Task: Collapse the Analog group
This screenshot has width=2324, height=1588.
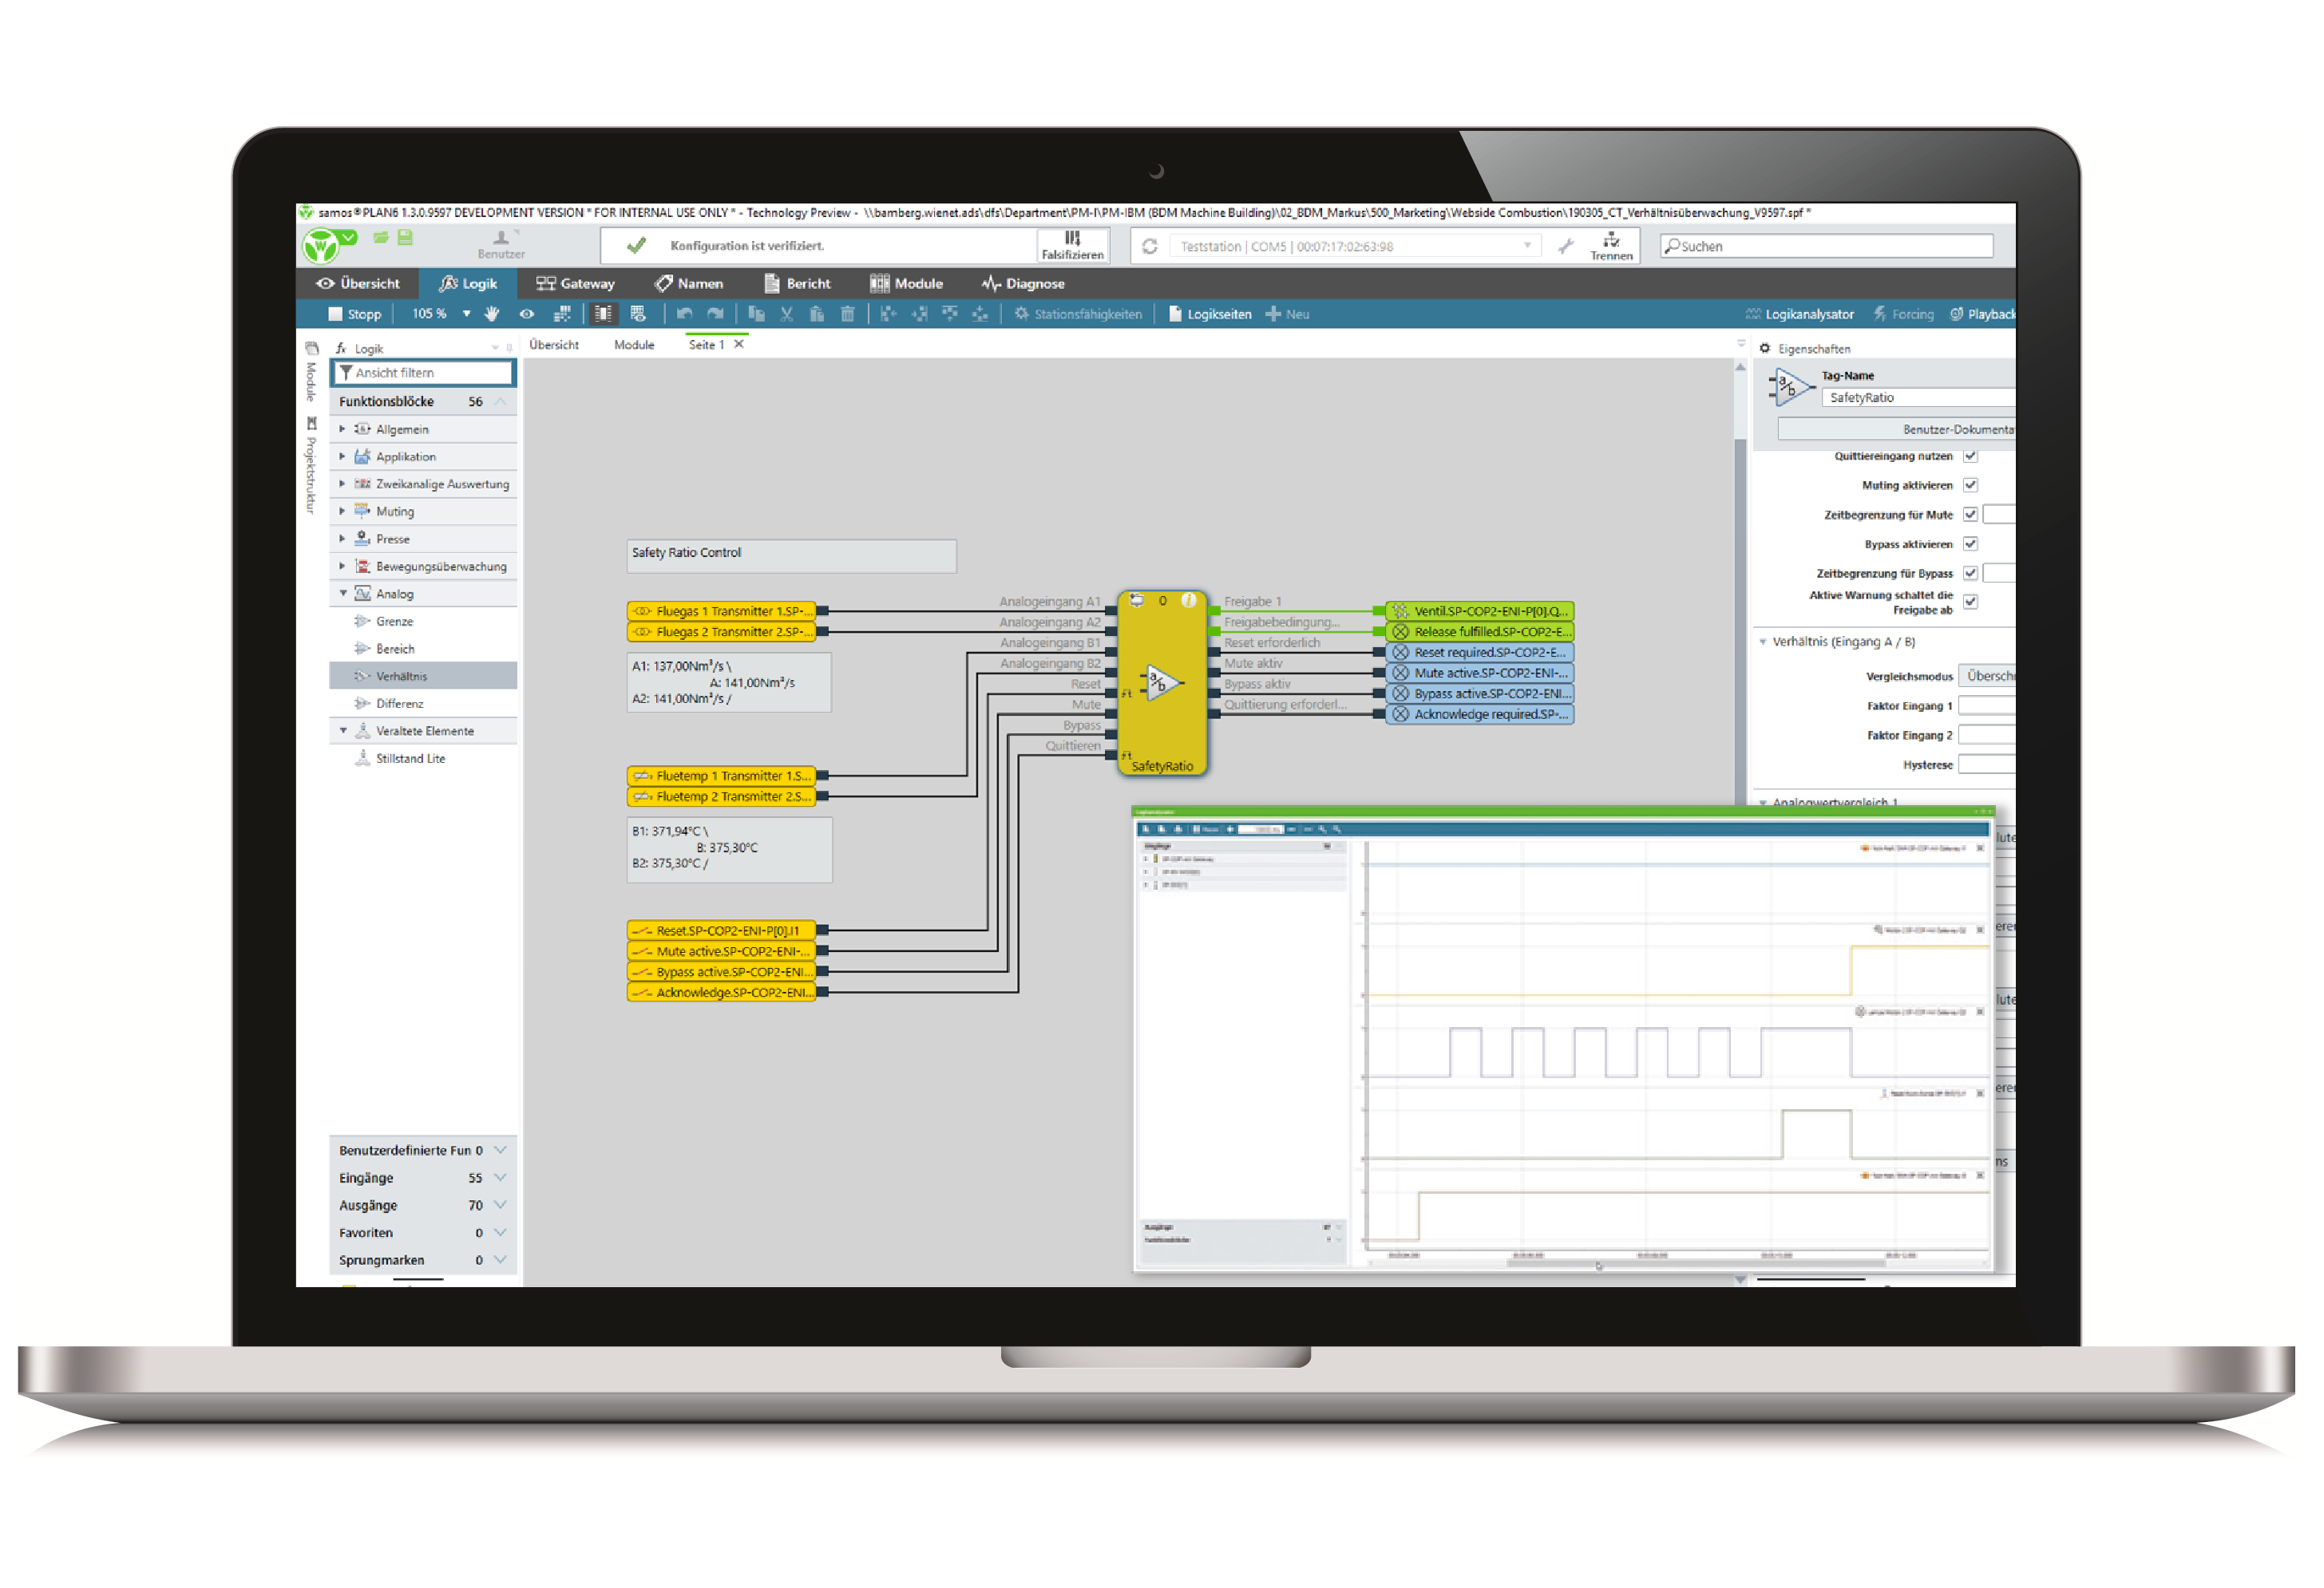Action: [343, 594]
